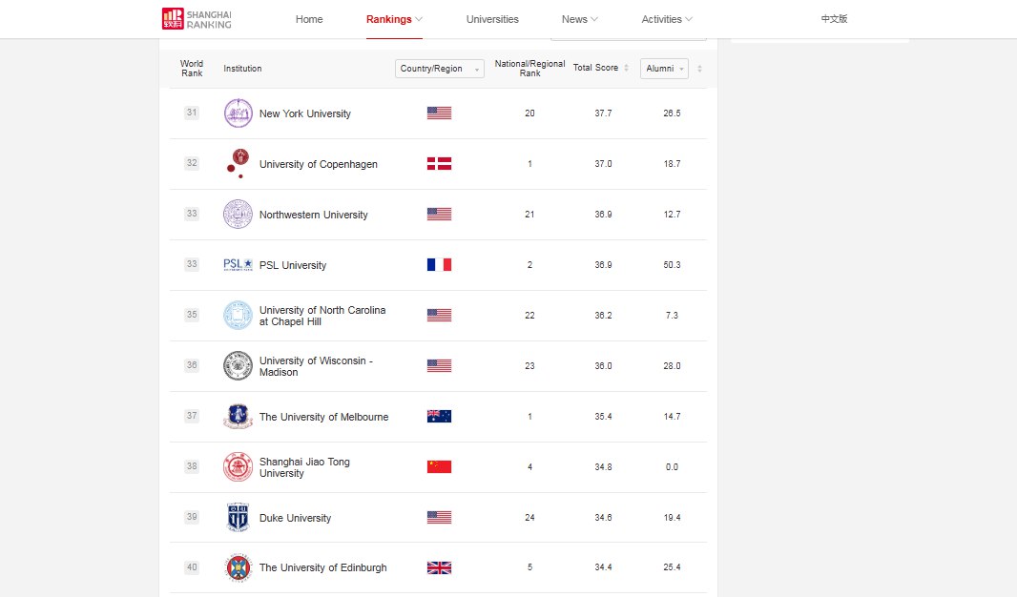Switch to the Chinese version 中文版
Screen dimensions: 1017x597
pos(834,19)
